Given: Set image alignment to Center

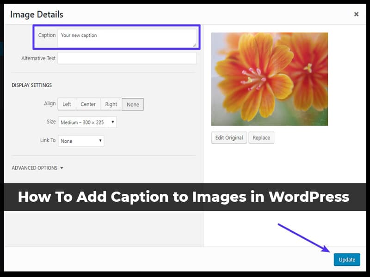Looking at the screenshot, I should tap(88, 104).
